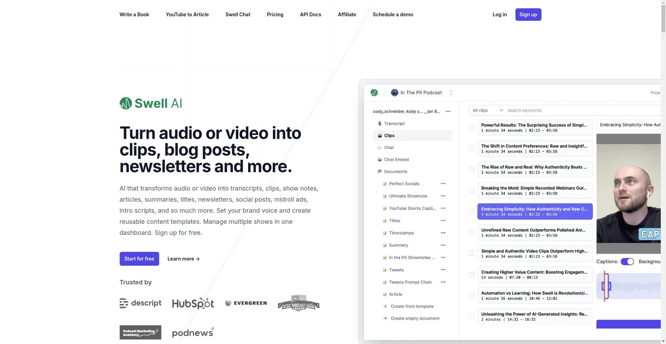
Task: Click the robot icon beside Chat Embed
Action: click(x=379, y=160)
